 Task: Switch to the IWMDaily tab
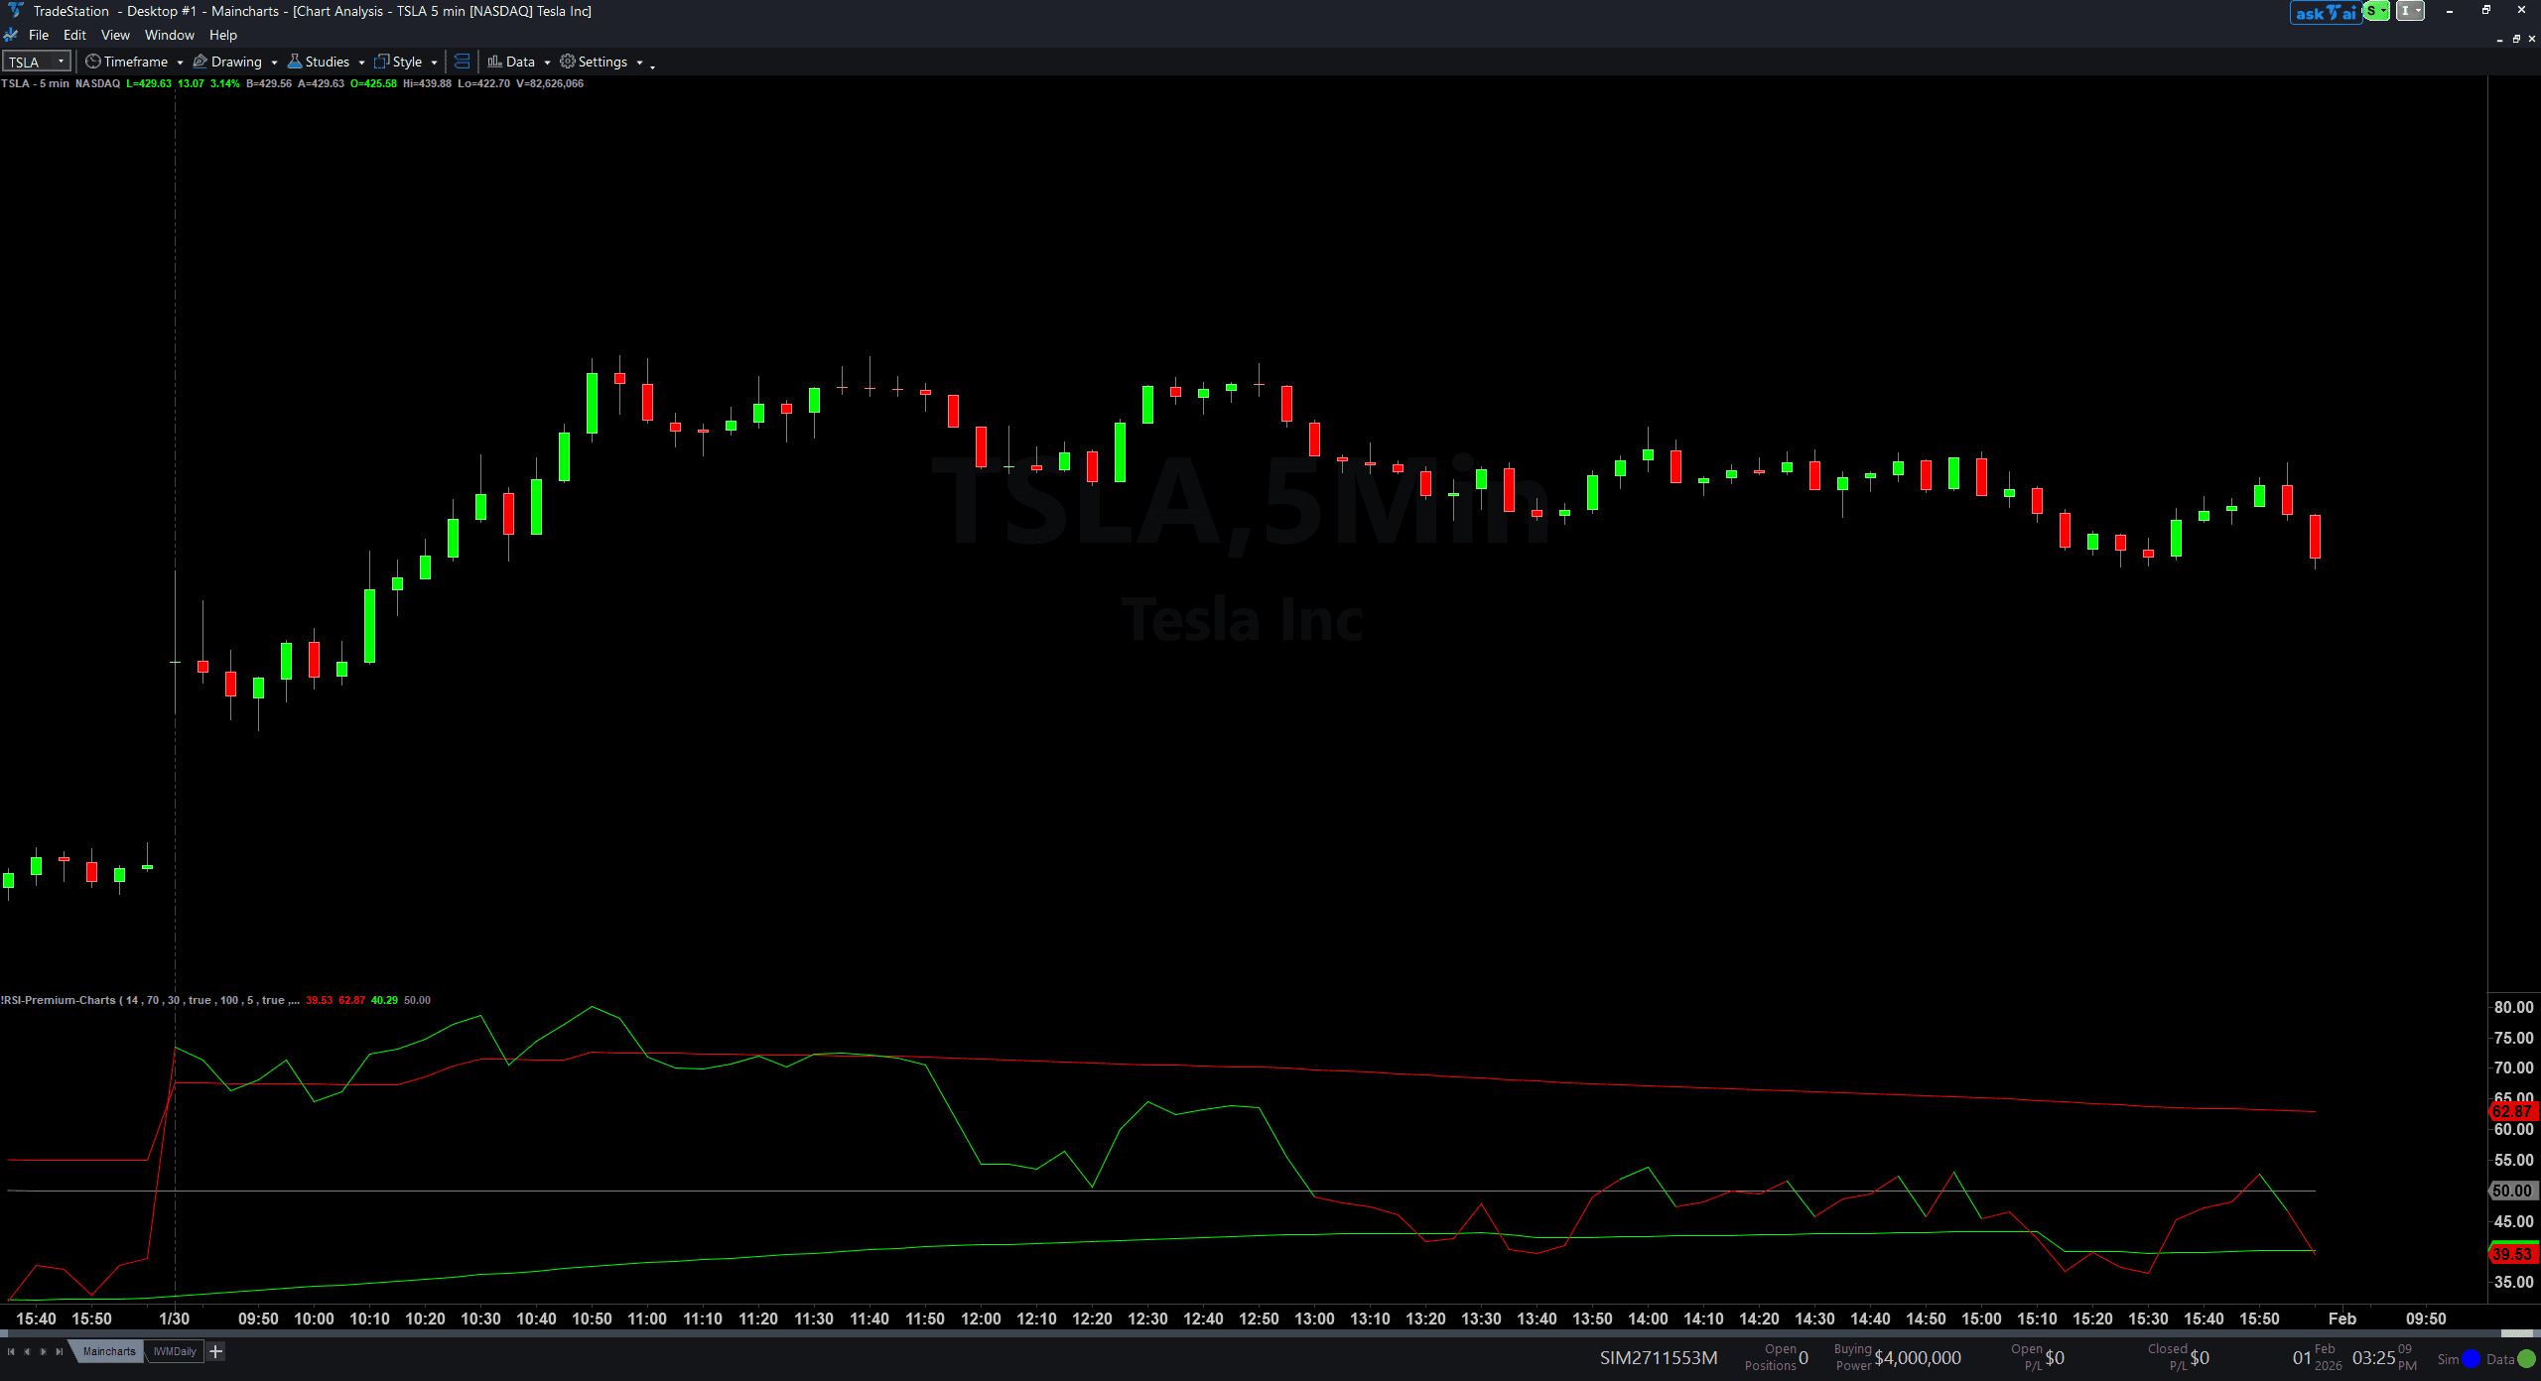click(175, 1351)
